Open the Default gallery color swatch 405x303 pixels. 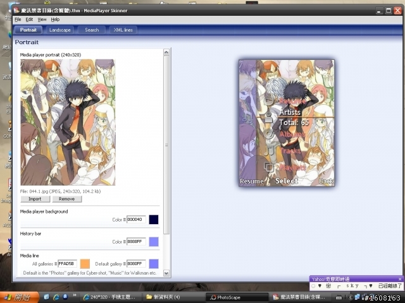pos(154,264)
